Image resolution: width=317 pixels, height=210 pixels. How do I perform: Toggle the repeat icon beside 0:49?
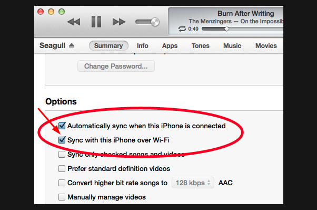coord(182,28)
